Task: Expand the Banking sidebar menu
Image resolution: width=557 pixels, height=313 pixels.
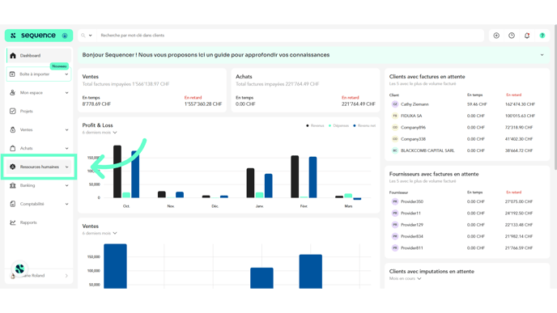Action: 39,185
